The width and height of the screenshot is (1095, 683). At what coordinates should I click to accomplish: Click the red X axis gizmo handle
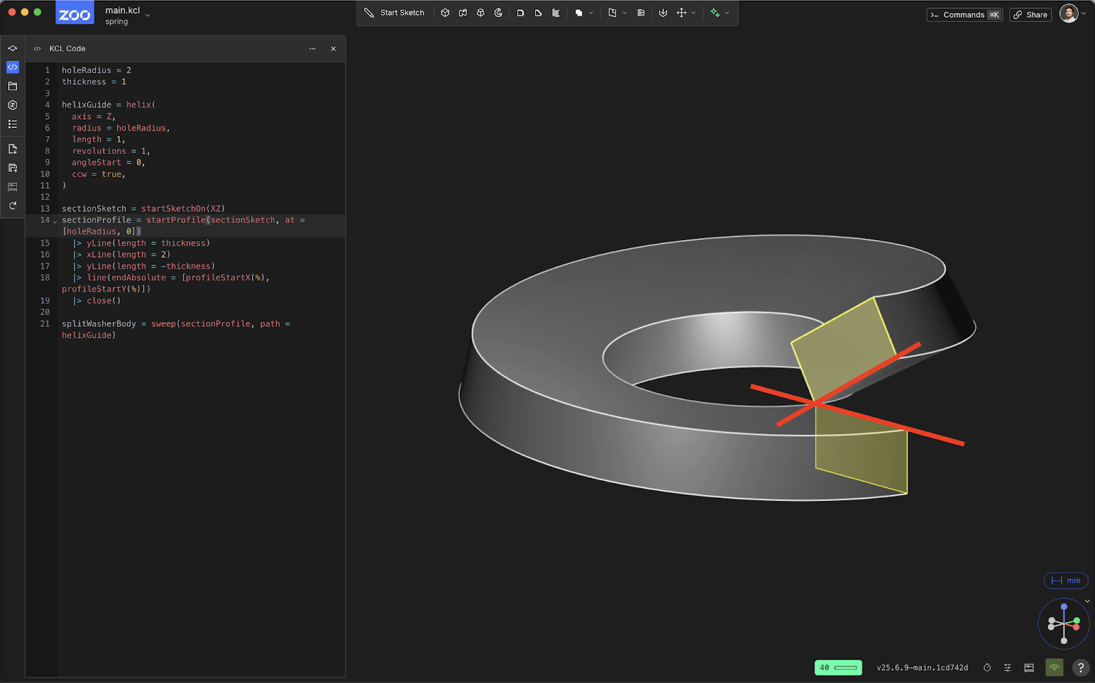coord(1077,627)
